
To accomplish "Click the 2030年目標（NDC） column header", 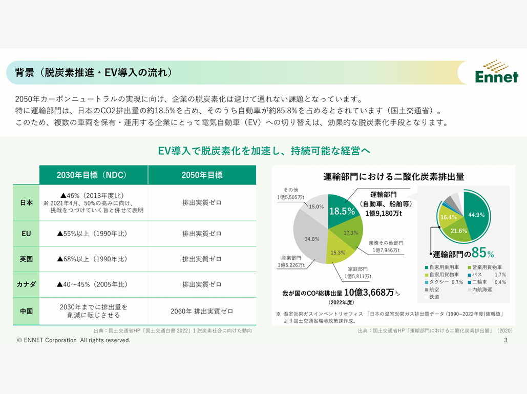I will [x=93, y=175].
